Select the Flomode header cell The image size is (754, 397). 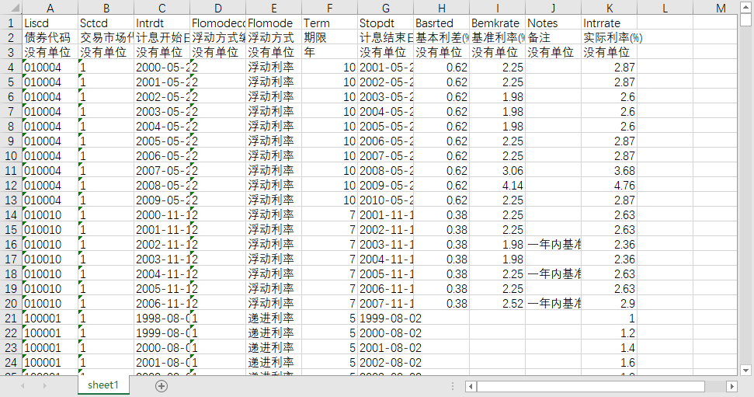[273, 23]
